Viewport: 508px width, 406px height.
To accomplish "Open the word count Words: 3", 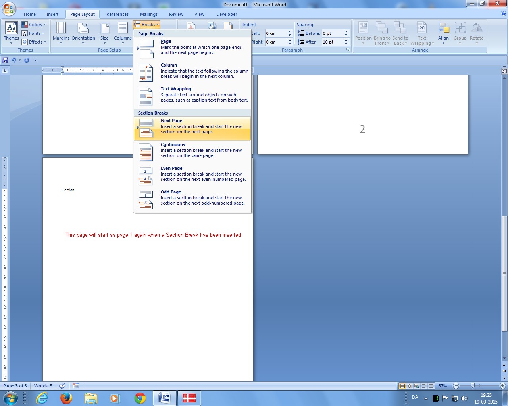I will click(x=43, y=386).
